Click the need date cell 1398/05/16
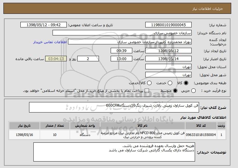The image size is (238, 168). pyautogui.click(x=24, y=135)
